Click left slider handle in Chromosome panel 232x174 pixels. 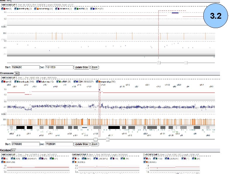point(96,139)
